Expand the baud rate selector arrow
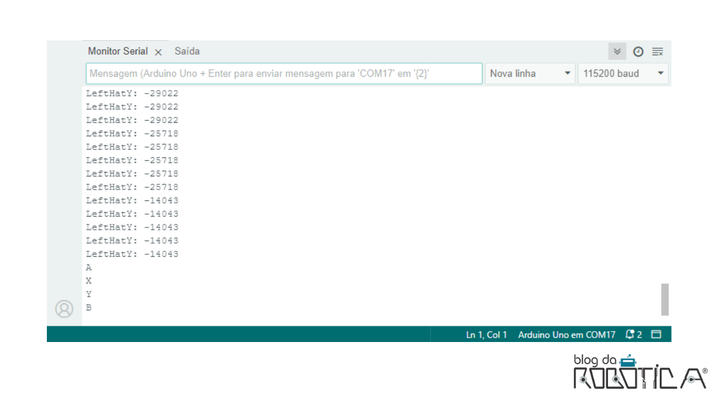Screen dimensions: 721x405 pos(659,73)
